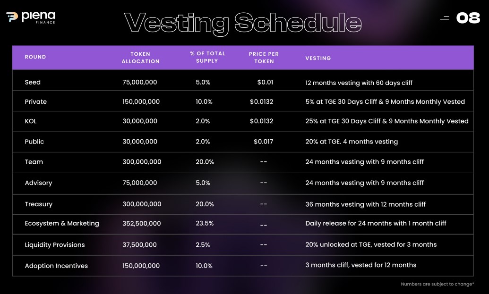The image size is (489, 294).
Task: Select the Team row label
Action: coord(34,162)
